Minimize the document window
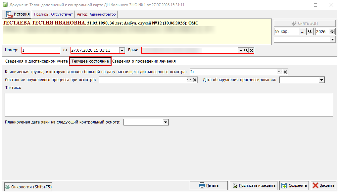The image size is (340, 194). coord(300,5)
